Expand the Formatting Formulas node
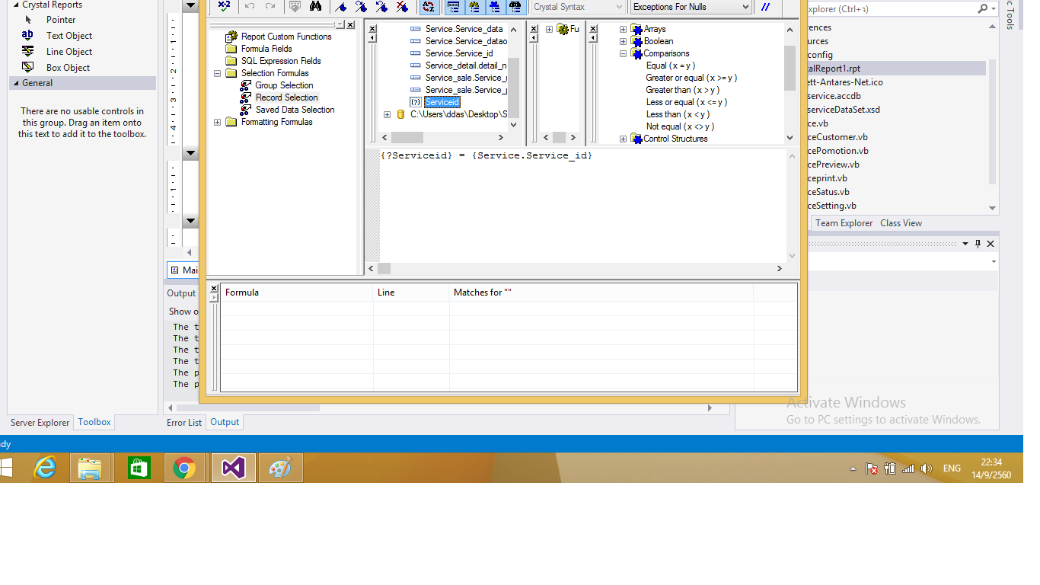The width and height of the screenshot is (1040, 585). click(217, 122)
